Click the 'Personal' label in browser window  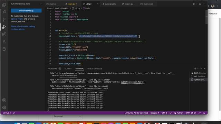click(x=213, y=14)
